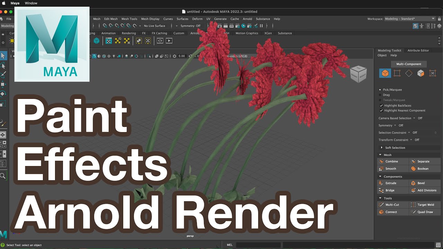Activate the Multi-Cut tool
443x249 pixels.
click(393, 205)
